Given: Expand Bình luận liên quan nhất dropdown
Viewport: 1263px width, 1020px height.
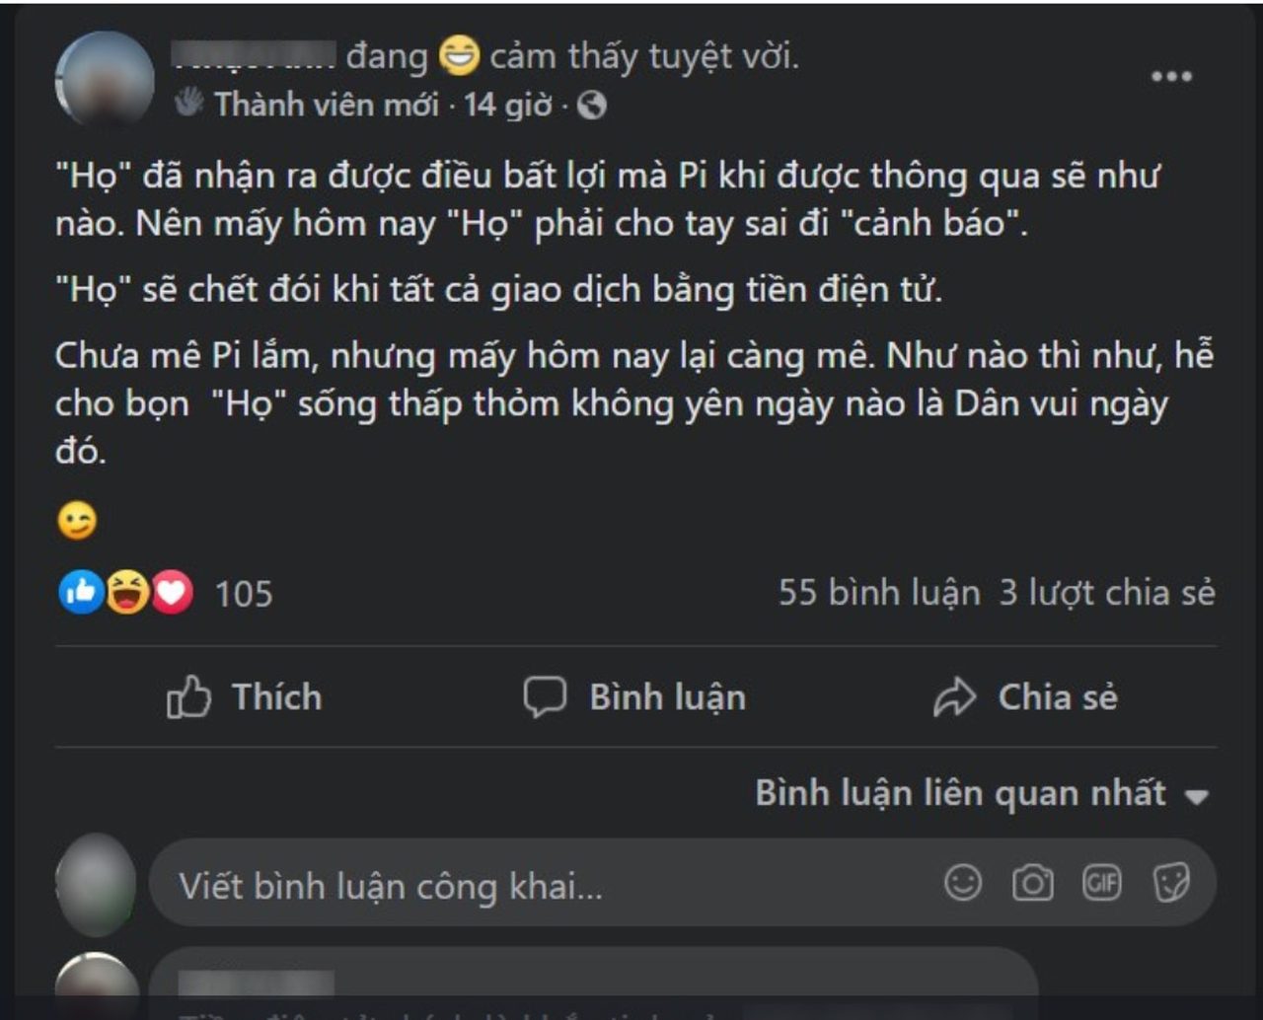Looking at the screenshot, I should click(x=982, y=793).
